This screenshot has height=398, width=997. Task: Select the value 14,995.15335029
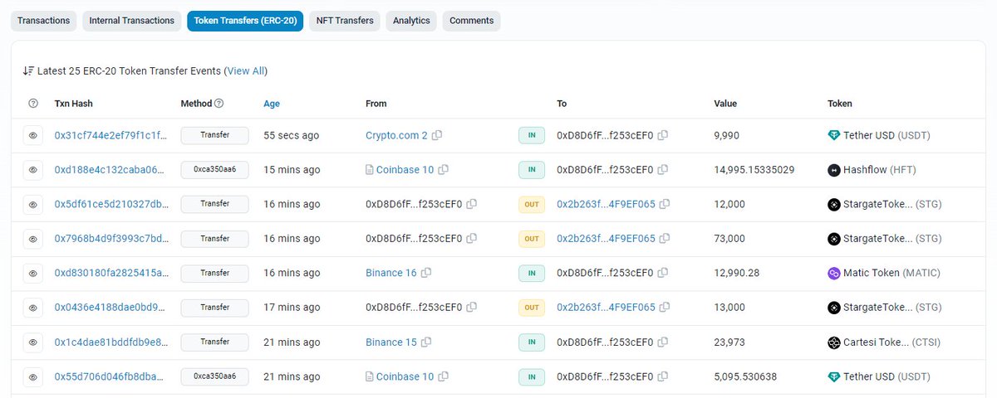click(x=754, y=170)
